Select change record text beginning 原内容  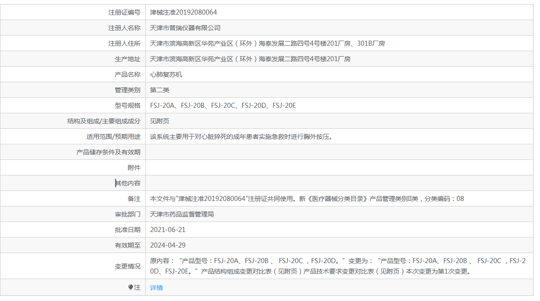338,266
